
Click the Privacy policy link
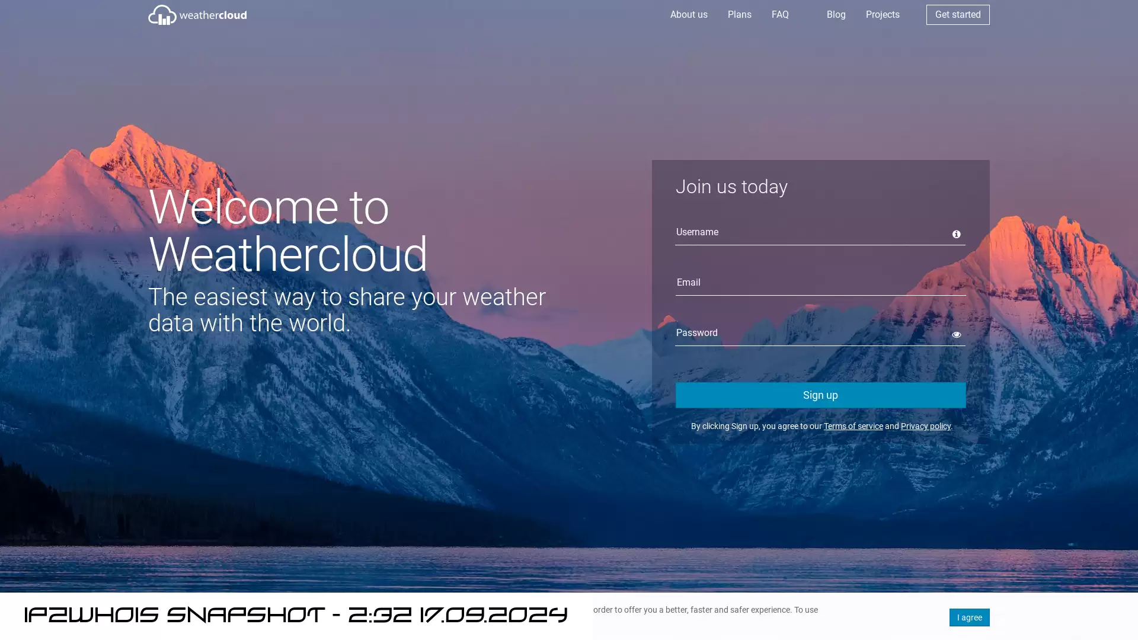[x=925, y=426]
